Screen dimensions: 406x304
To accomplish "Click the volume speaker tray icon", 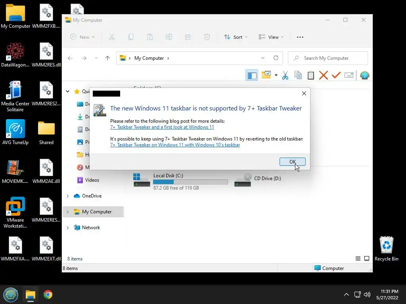I will tap(367, 294).
